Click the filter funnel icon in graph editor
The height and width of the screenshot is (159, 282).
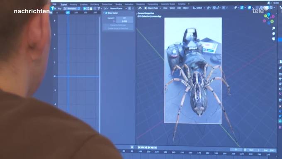99,8
